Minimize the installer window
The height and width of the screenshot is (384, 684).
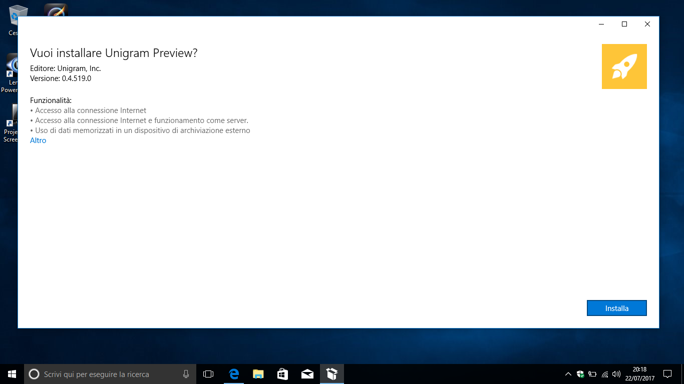point(601,24)
